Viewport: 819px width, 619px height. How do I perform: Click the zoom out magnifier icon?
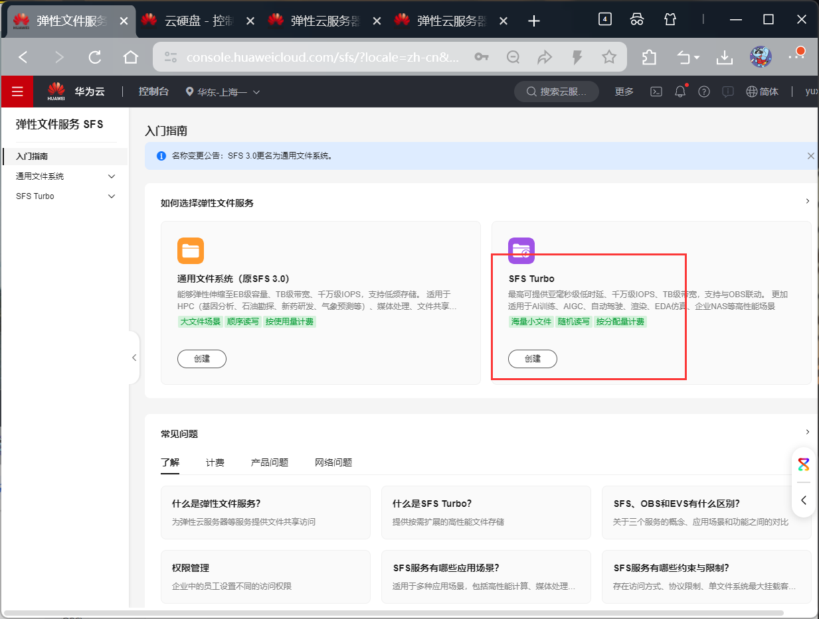[513, 57]
